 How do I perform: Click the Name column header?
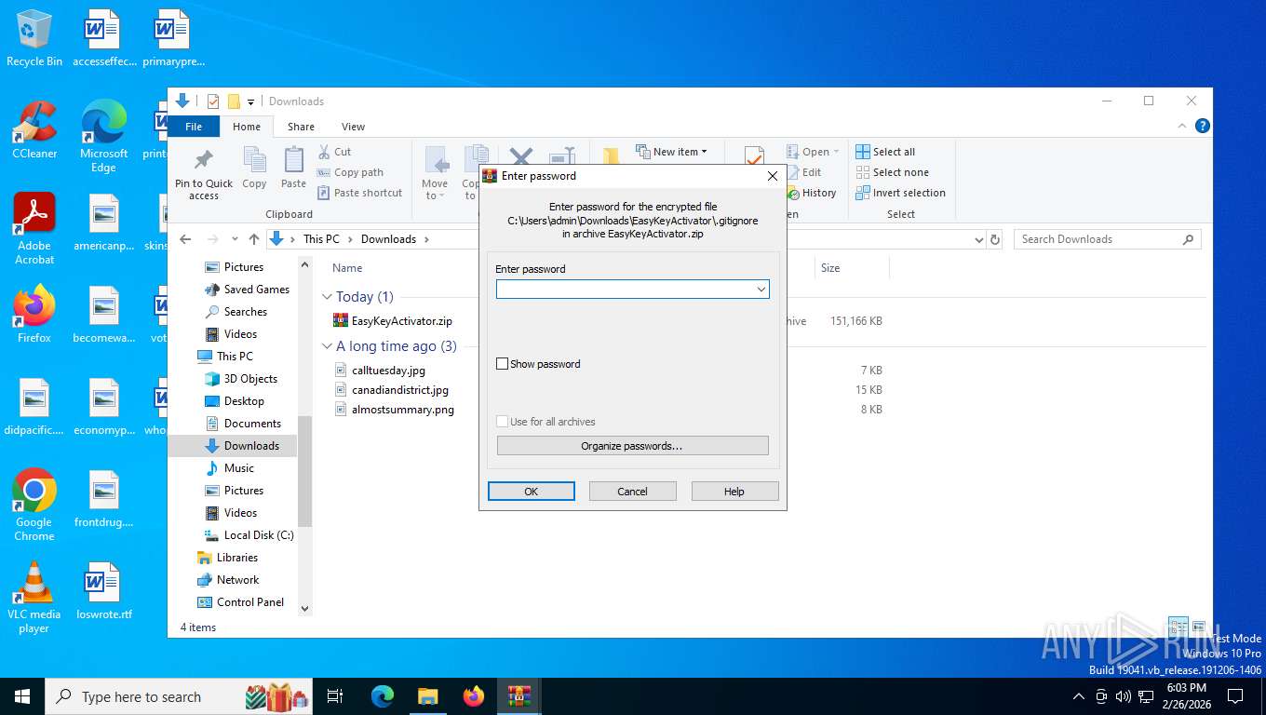(x=347, y=268)
